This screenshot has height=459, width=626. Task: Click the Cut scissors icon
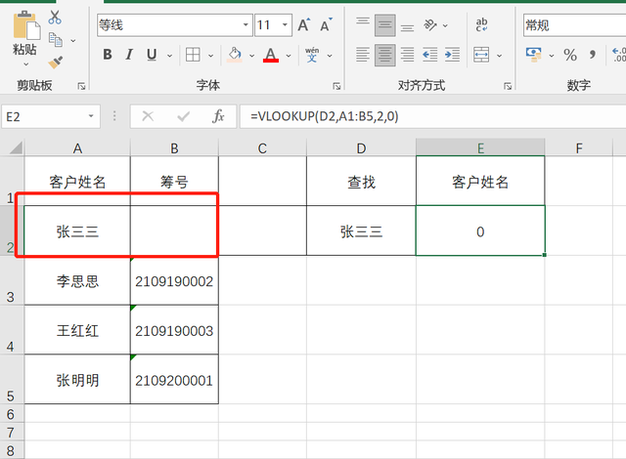[x=55, y=17]
